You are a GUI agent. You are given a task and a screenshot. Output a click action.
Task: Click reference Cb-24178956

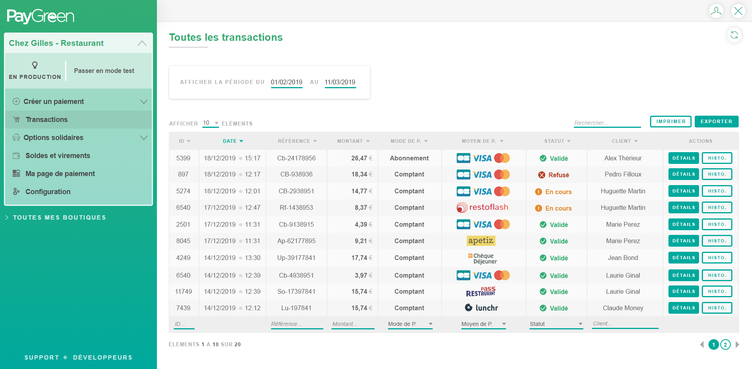pos(297,158)
